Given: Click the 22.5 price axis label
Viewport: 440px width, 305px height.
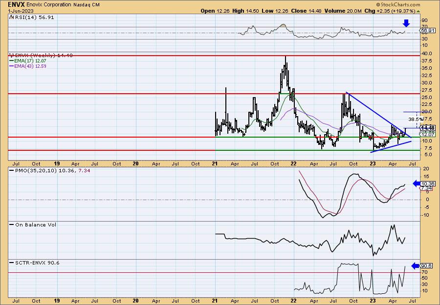Looking at the screenshot, I should [x=427, y=105].
